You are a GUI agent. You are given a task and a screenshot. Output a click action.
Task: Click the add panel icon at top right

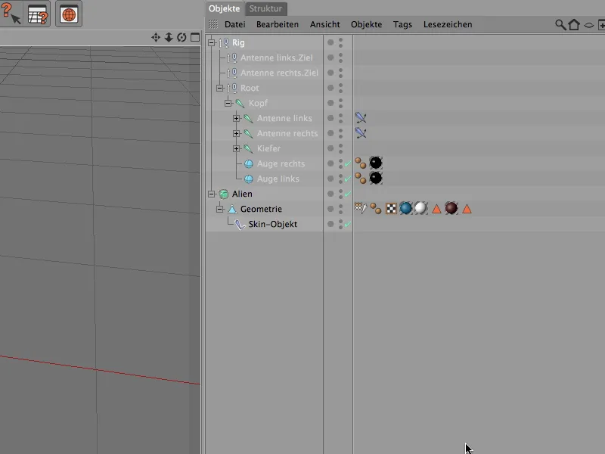[x=601, y=25]
